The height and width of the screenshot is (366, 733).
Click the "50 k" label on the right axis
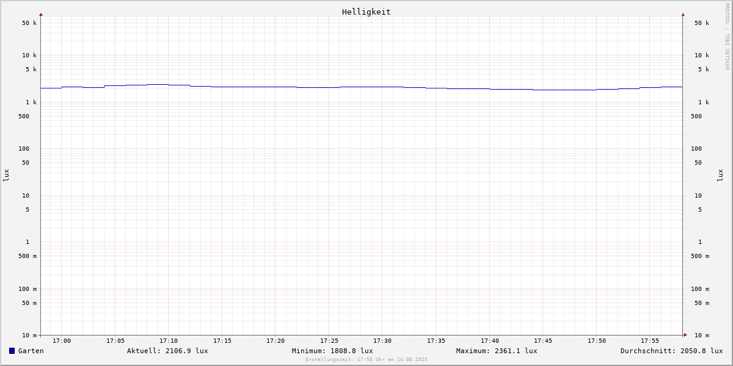tap(702, 23)
